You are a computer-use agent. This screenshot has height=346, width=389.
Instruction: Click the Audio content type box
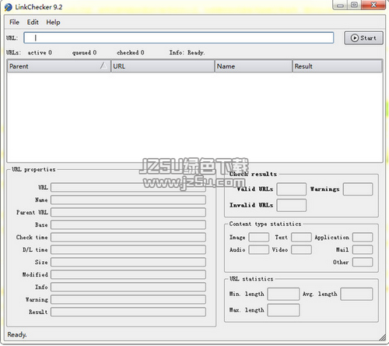click(x=259, y=249)
